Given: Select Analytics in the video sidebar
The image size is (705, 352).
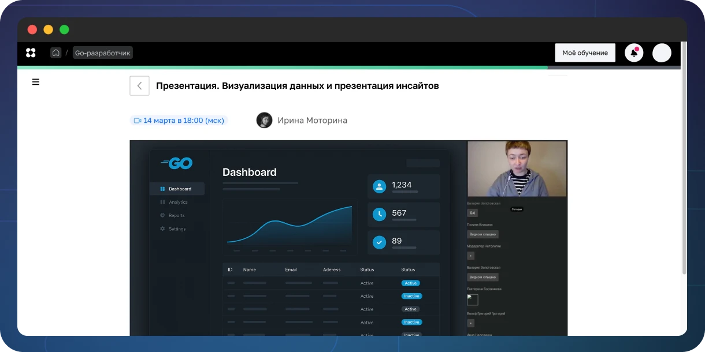Looking at the screenshot, I should tap(177, 202).
